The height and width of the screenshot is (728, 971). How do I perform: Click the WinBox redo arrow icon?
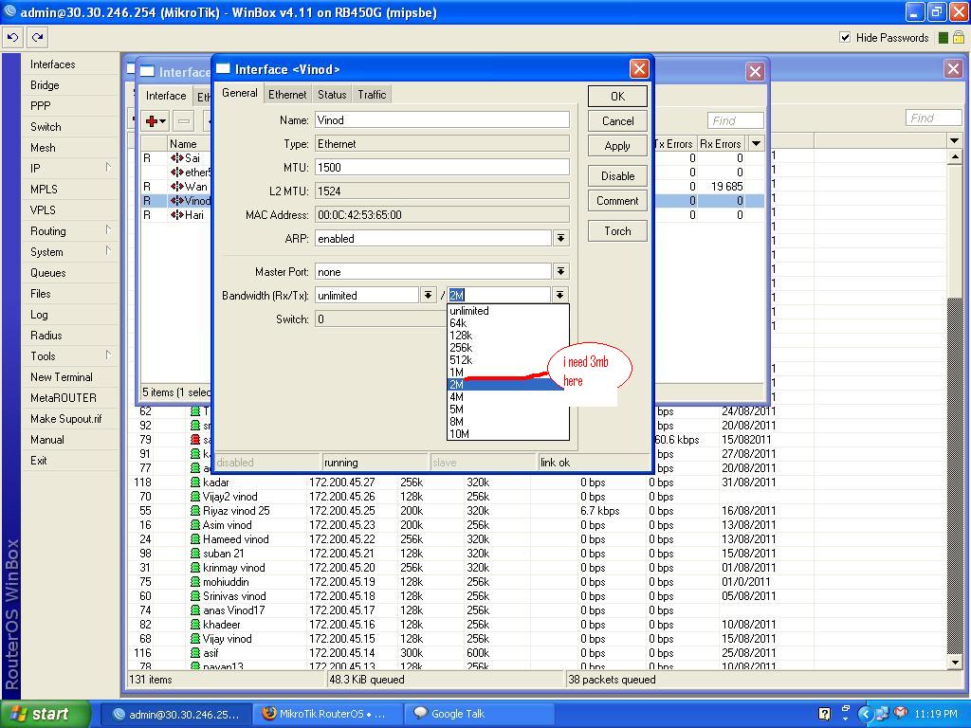click(x=37, y=37)
